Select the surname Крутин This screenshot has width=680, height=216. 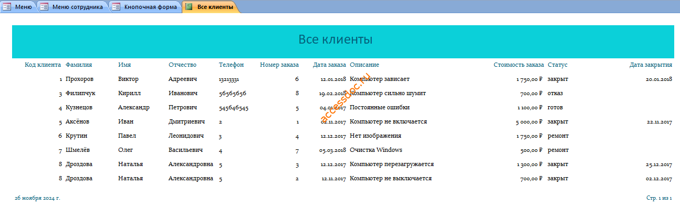click(76, 136)
